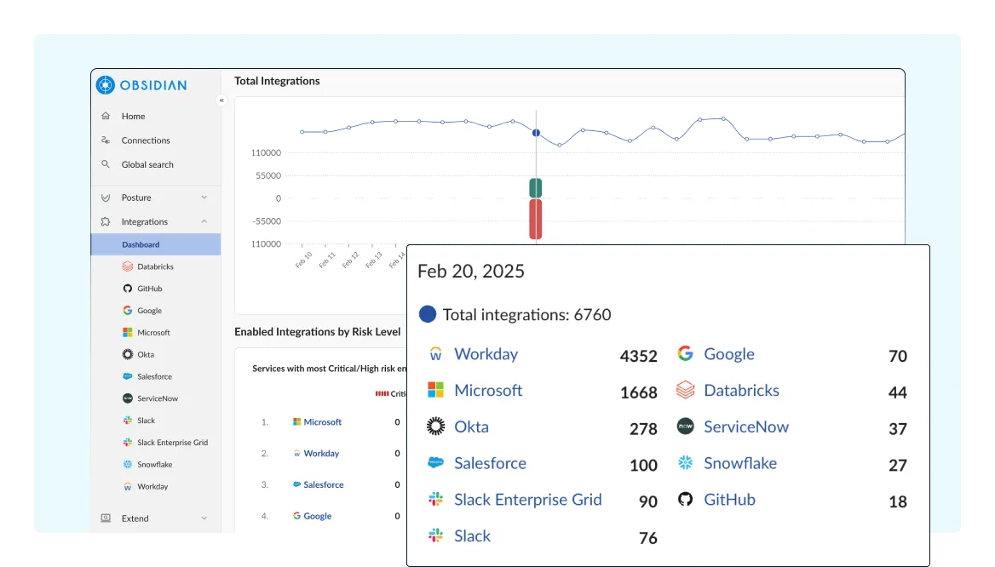Click the GitHub icon in sidebar
Viewport: 995px width, 567px height.
(x=128, y=289)
